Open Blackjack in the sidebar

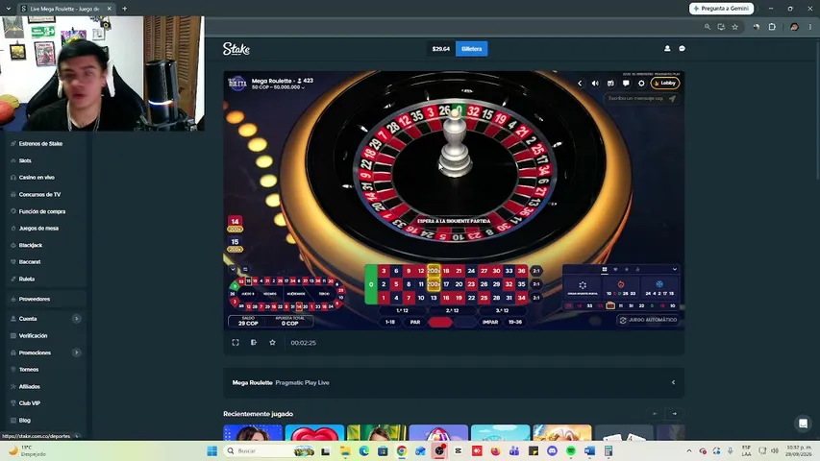(31, 245)
